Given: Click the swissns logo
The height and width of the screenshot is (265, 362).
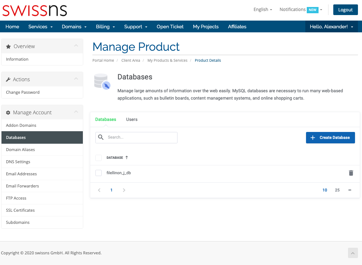Looking at the screenshot, I should point(35,10).
